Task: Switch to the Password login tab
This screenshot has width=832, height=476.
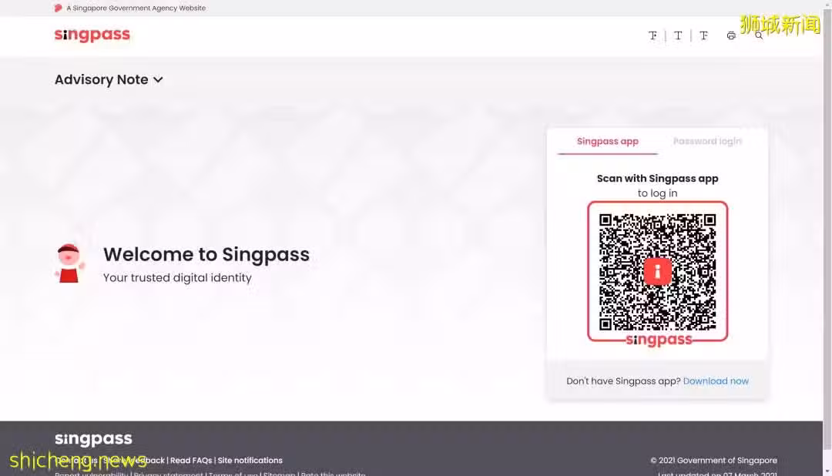Action: click(707, 141)
